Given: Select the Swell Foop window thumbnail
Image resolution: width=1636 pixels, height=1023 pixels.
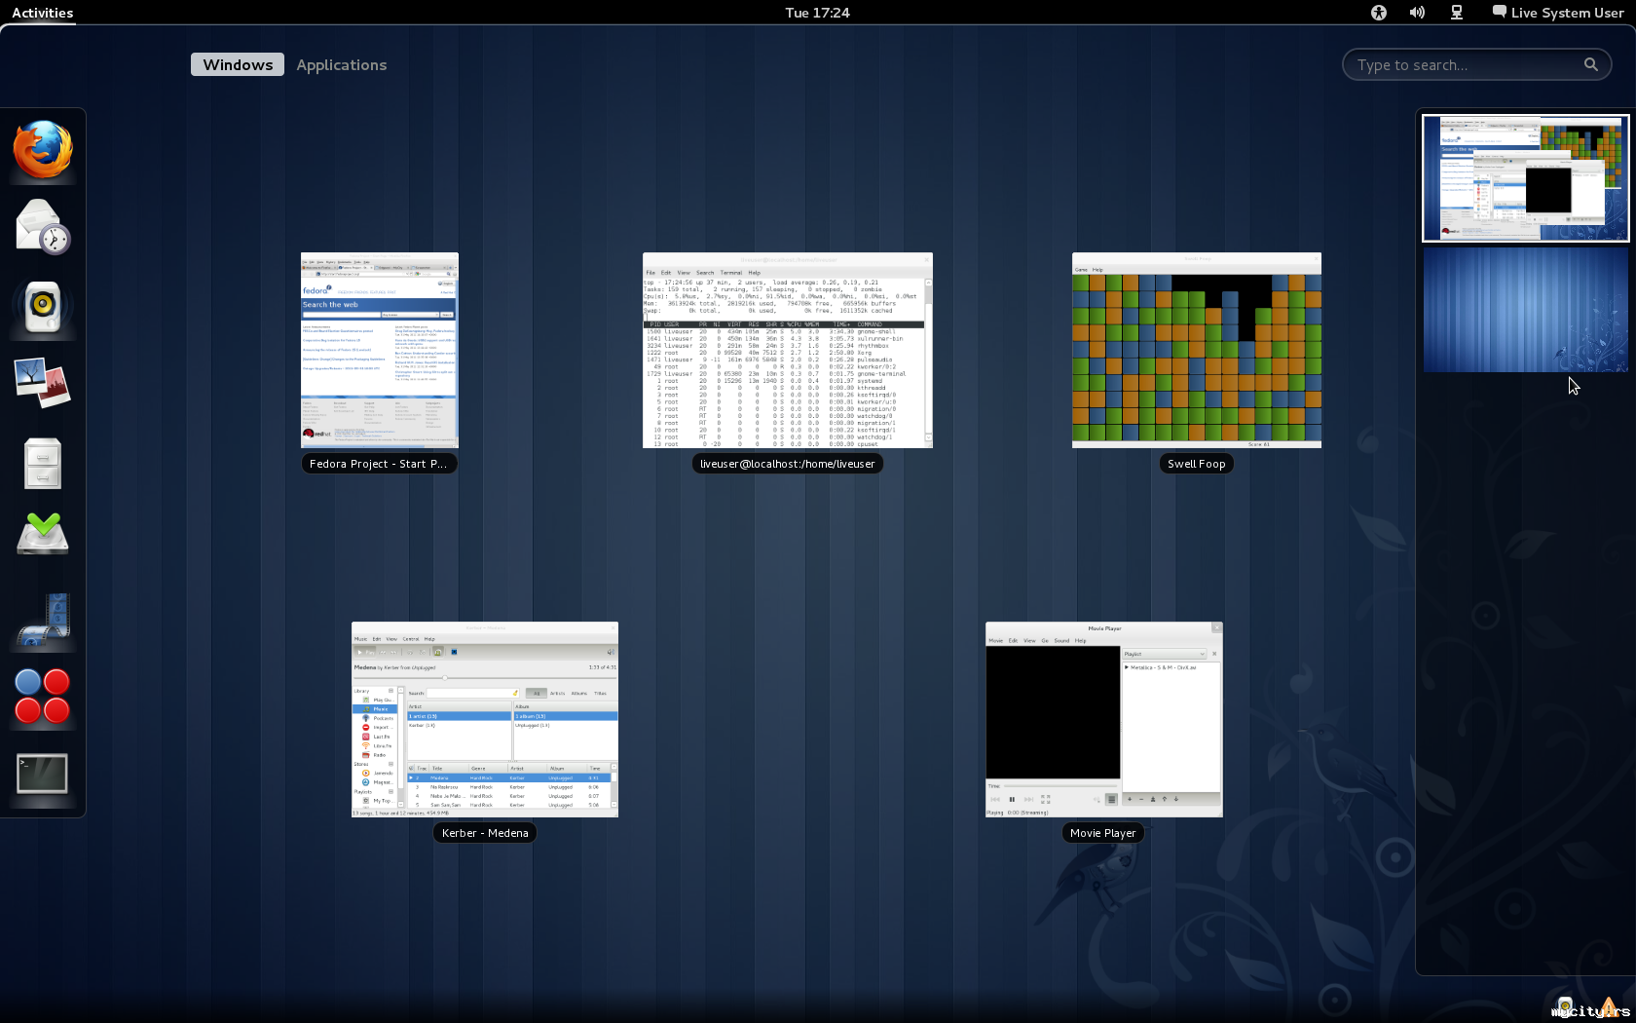Looking at the screenshot, I should click(1196, 351).
